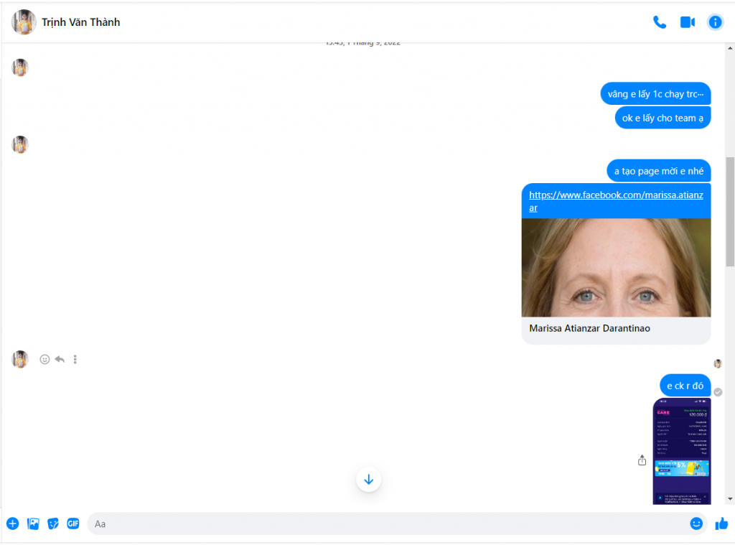Image resolution: width=735 pixels, height=545 pixels.
Task: Reply using the curved arrow icon
Action: [60, 359]
